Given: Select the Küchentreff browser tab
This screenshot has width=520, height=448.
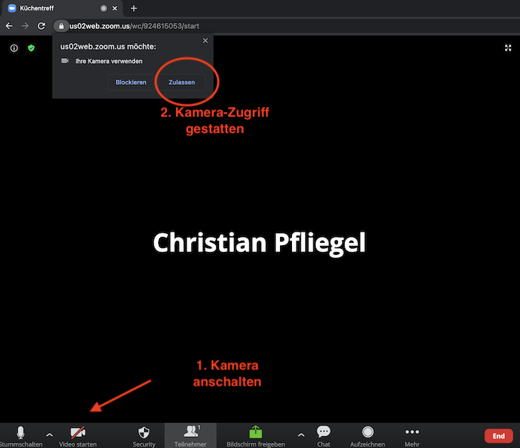Looking at the screenshot, I should (52, 8).
